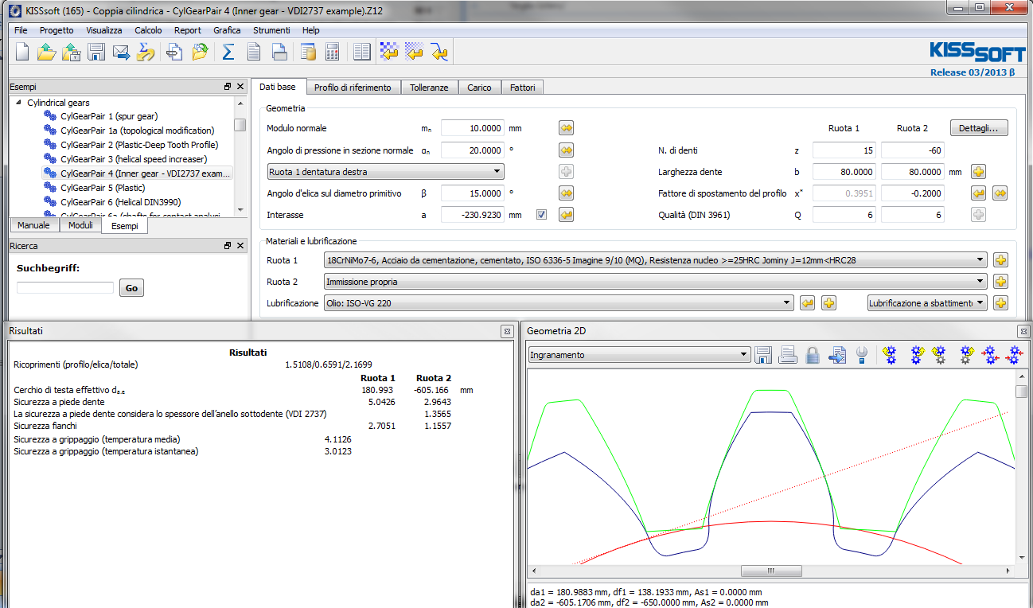Screen dimensions: 1033x608
Task: Click the Modulo normale input field
Action: point(473,128)
